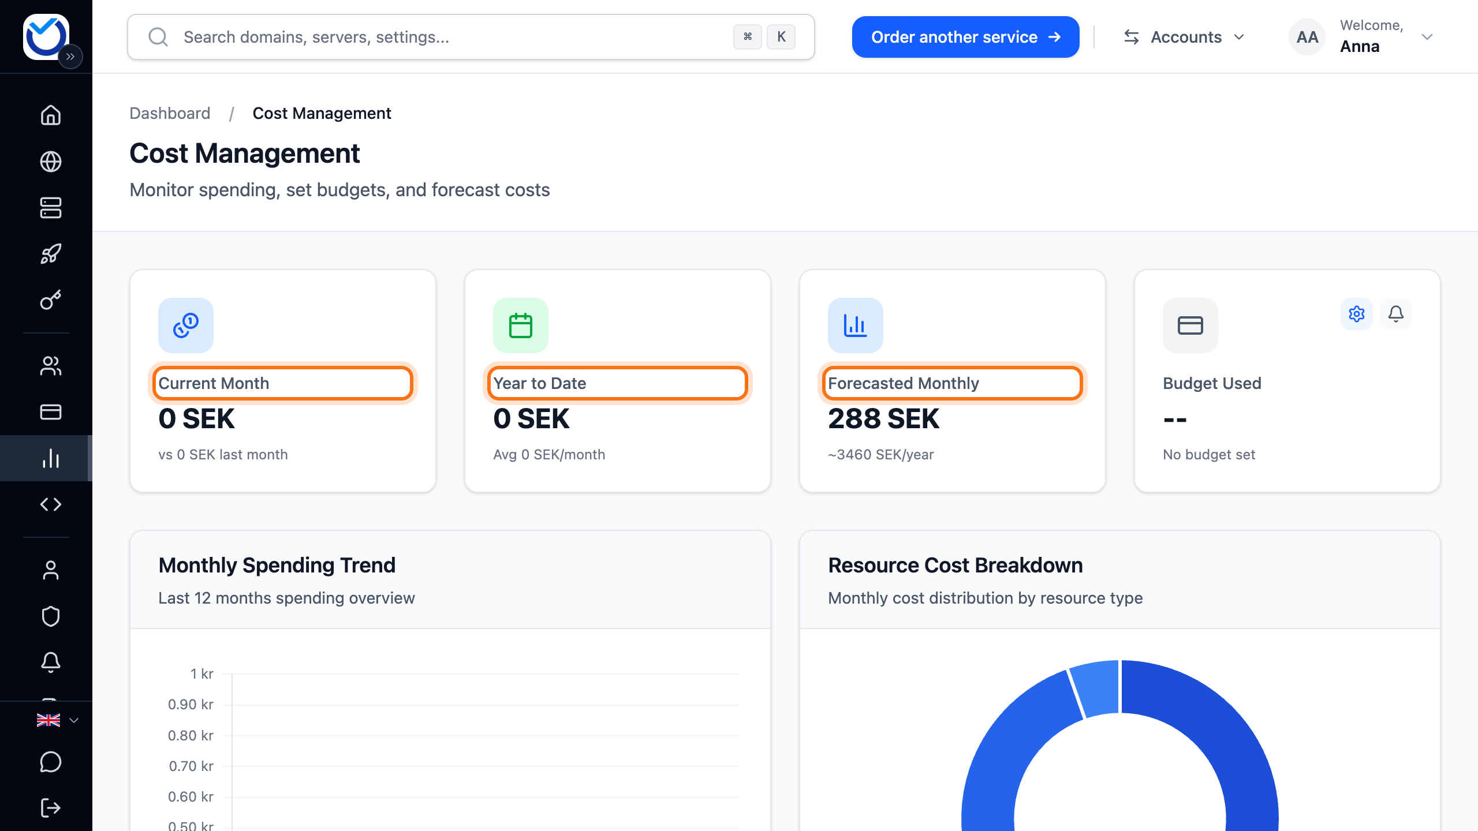1478x831 pixels.
Task: Click the budget alerts bell icon
Action: (1396, 314)
